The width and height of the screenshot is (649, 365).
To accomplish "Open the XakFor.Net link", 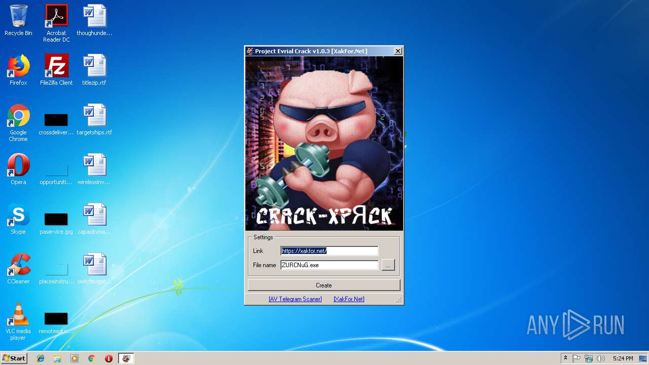I will 349,299.
